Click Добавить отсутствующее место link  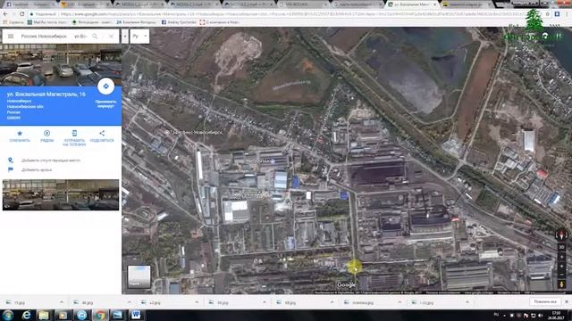pyautogui.click(x=51, y=160)
